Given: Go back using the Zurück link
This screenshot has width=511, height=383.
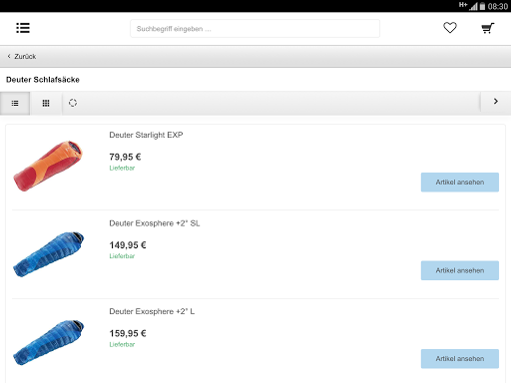Looking at the screenshot, I should pyautogui.click(x=25, y=57).
